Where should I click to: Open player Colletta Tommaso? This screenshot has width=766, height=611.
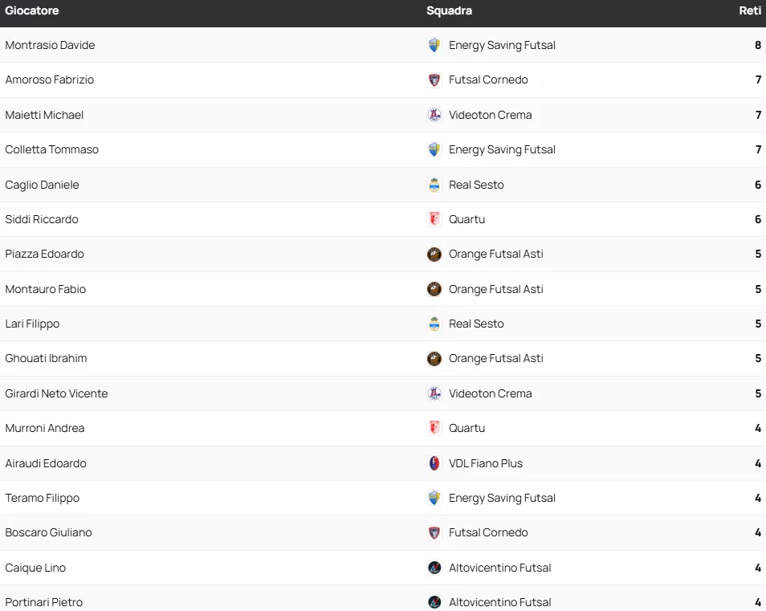(51, 149)
